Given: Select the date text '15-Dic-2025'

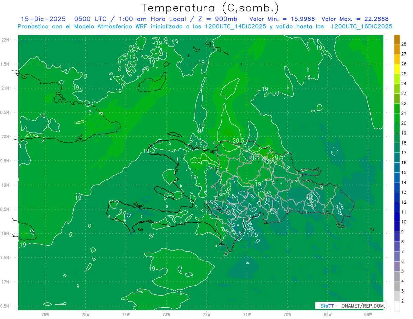Looking at the screenshot, I should click(x=43, y=19).
